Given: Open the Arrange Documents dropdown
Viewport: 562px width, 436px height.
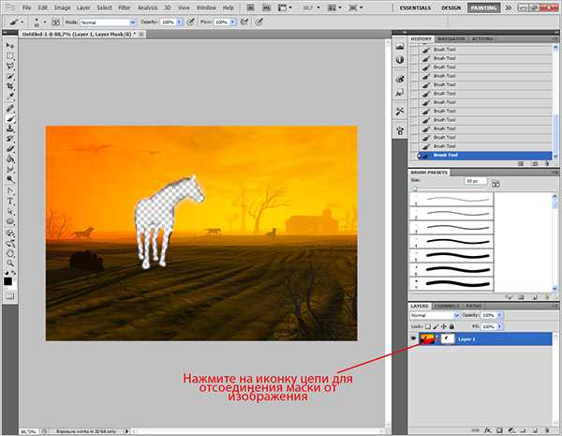Looking at the screenshot, I should (x=334, y=8).
